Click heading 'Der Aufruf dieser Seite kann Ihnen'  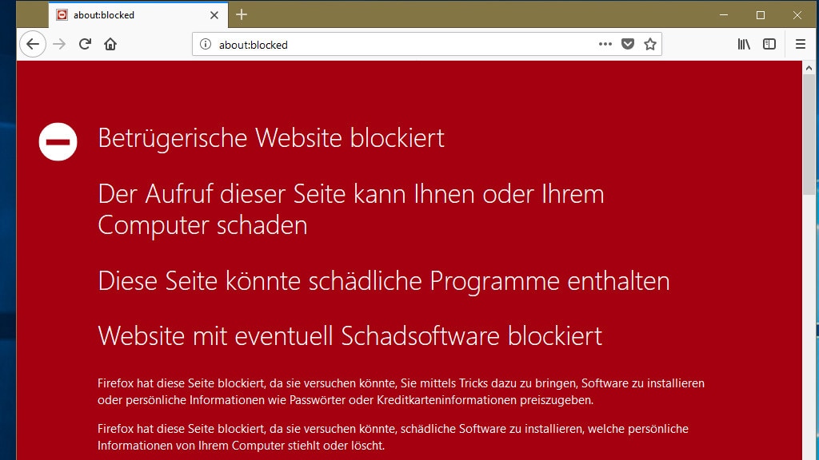coord(351,209)
